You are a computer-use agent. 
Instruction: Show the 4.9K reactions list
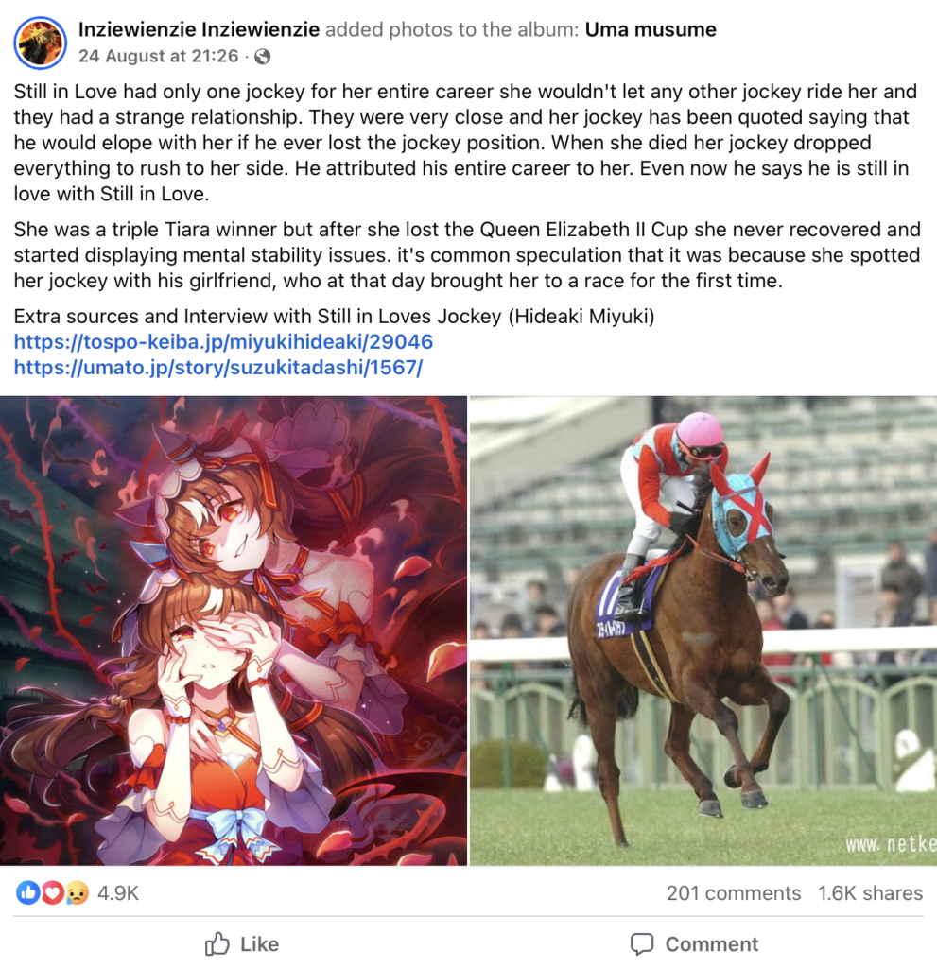click(x=118, y=893)
